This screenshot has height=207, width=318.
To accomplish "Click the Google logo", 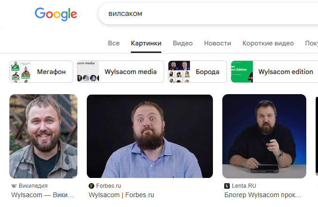I will click(x=56, y=14).
